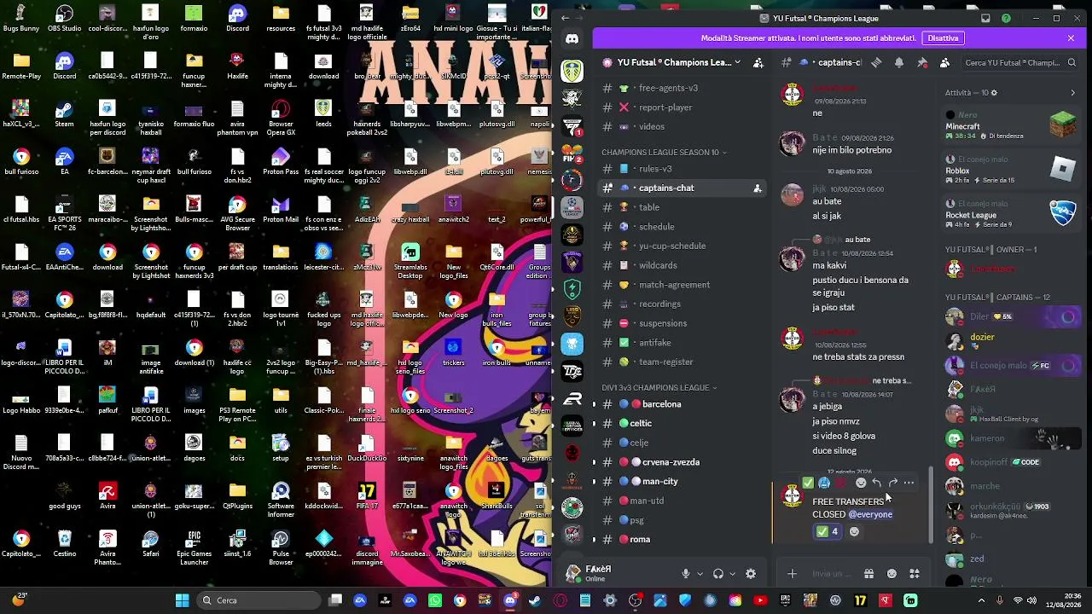The image size is (1092, 614).
Task: Open the Leeds crest server icon
Action: point(572,71)
